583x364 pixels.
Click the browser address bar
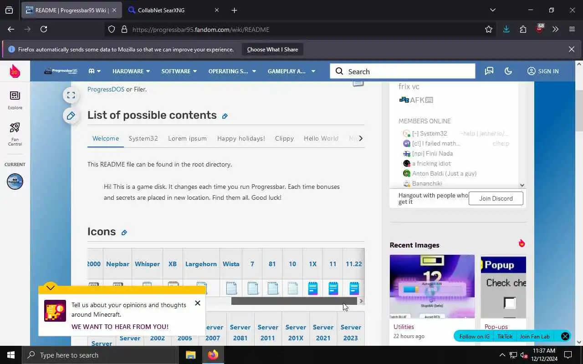pos(301,29)
